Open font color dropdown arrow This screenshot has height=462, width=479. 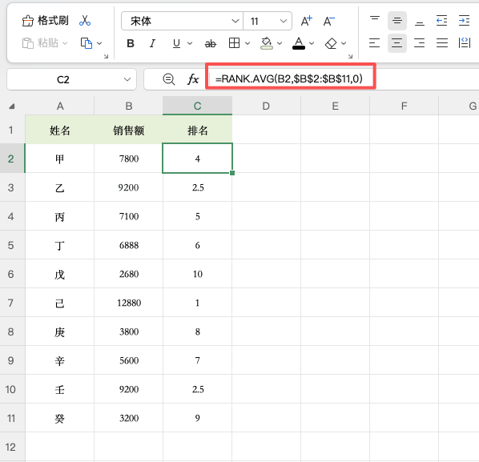[x=312, y=43]
